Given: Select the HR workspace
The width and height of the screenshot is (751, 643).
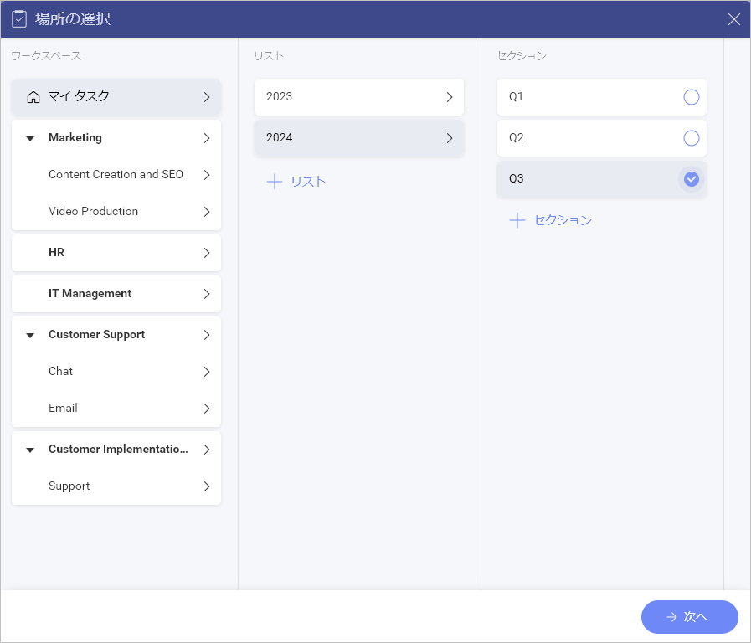Looking at the screenshot, I should click(x=116, y=253).
